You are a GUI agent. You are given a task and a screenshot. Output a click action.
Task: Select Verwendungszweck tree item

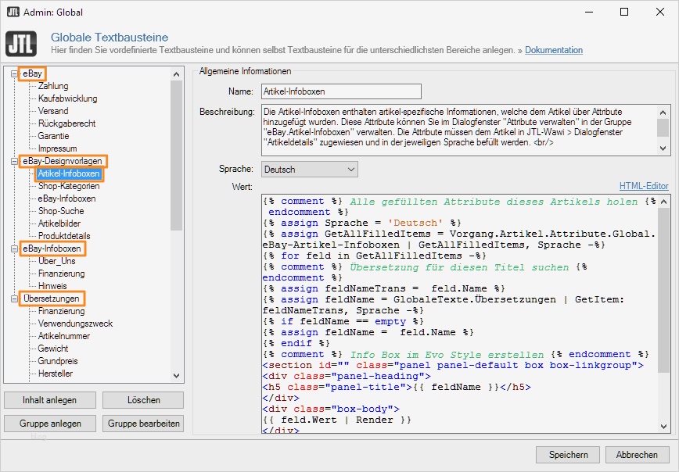click(75, 324)
